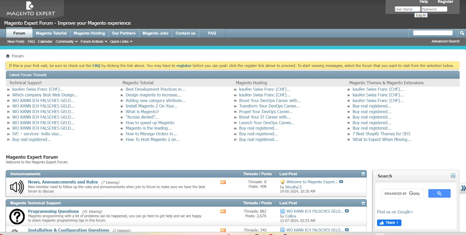Click the Thich like button
This screenshot has height=235, width=466.
click(389, 223)
